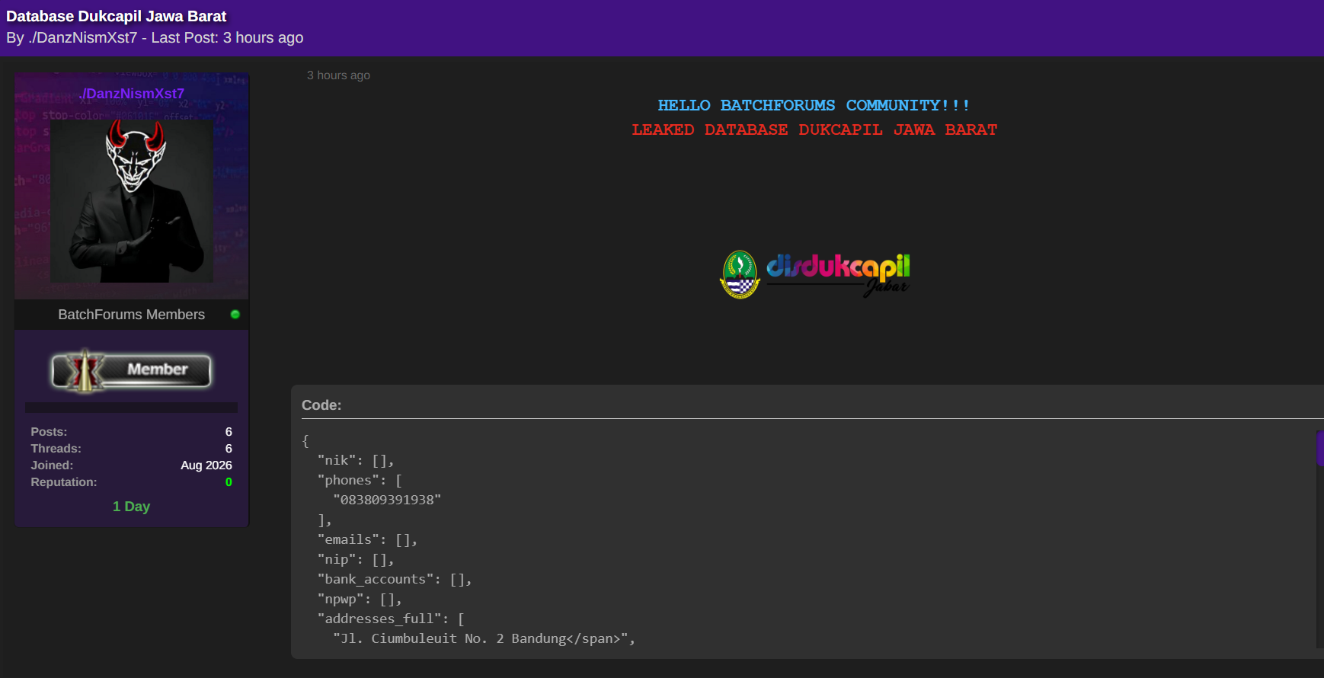Click the devil-mask avatar image
Image resolution: width=1324 pixels, height=678 pixels.
(x=132, y=200)
